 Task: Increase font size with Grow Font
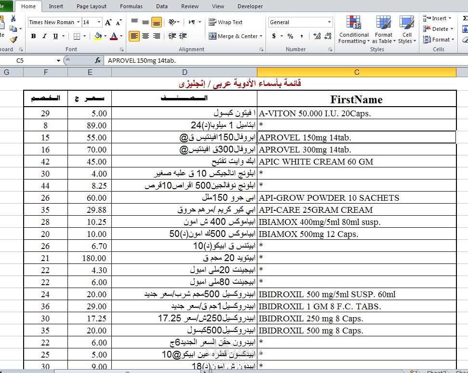click(108, 22)
